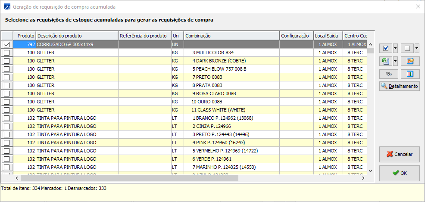
Task: Click the UN unit cell of CORRUGADO row
Action: tap(178, 44)
